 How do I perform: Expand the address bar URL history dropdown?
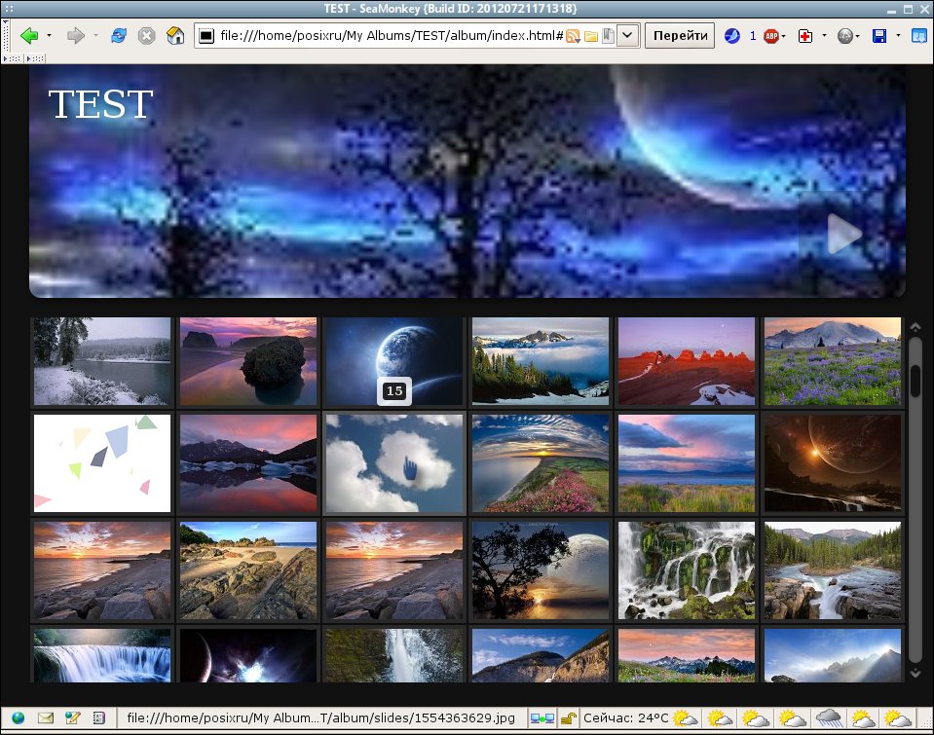tap(627, 36)
